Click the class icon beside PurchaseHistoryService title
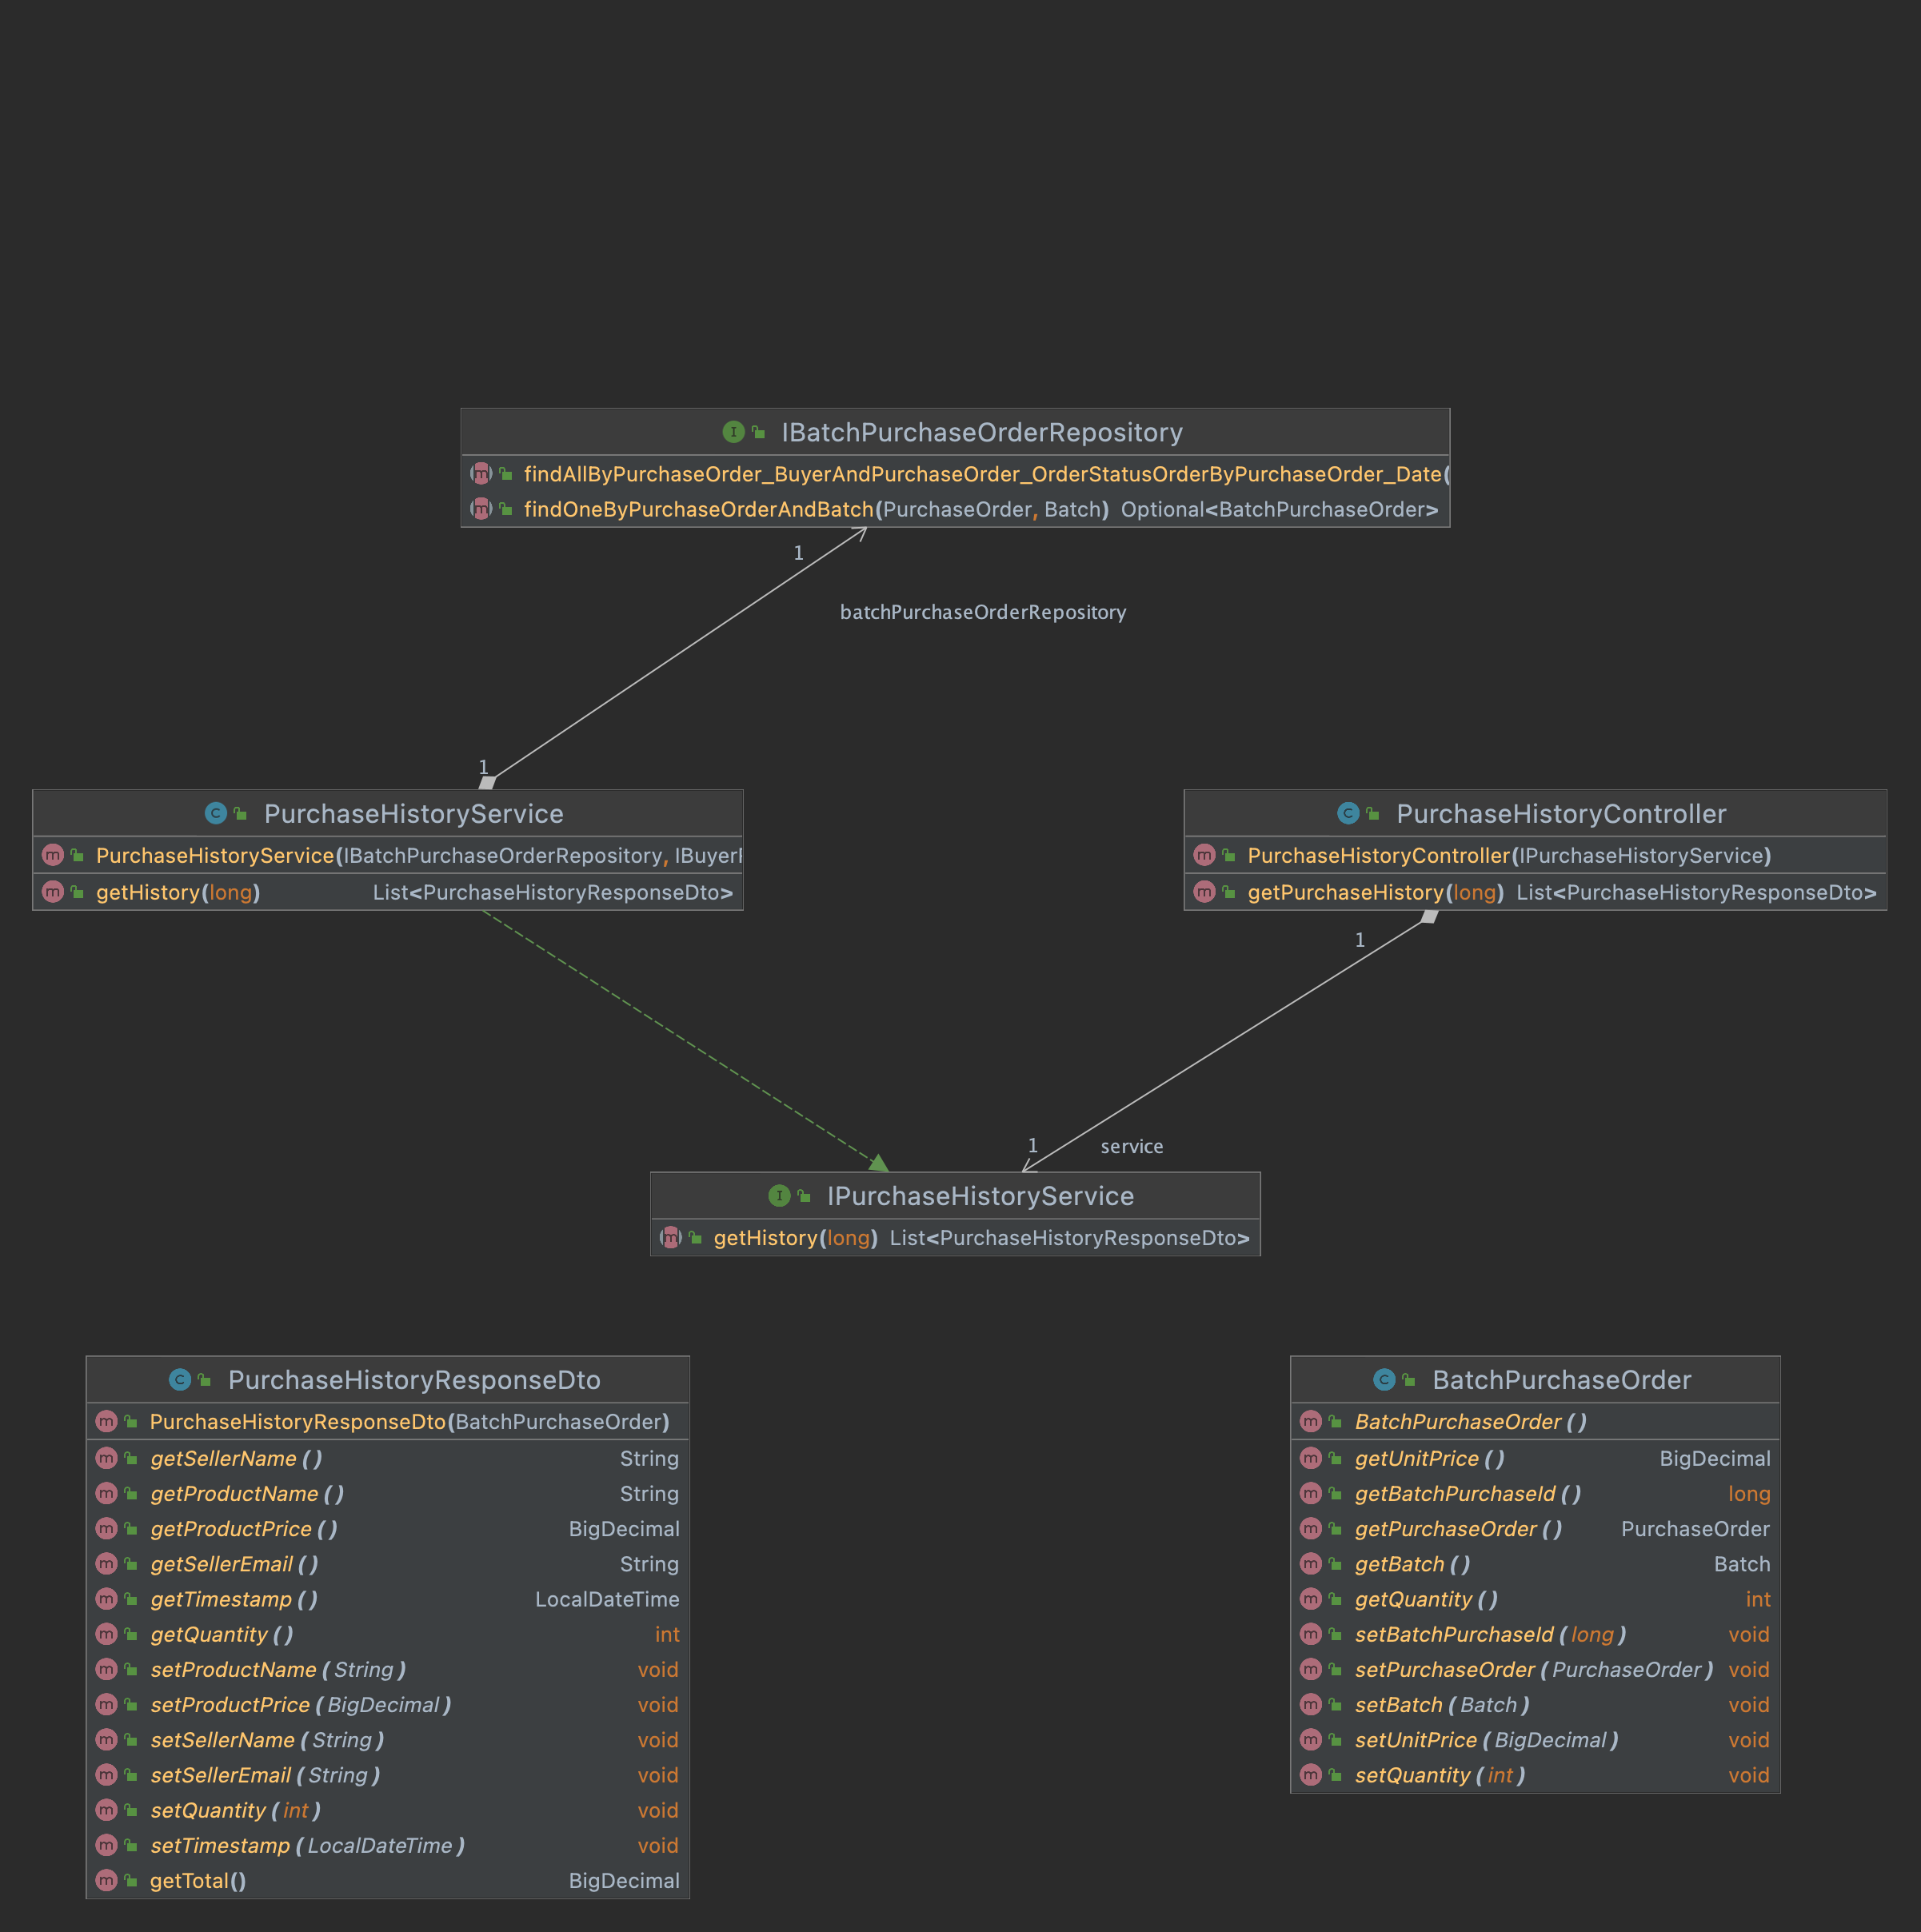This screenshot has width=1921, height=1932. click(215, 813)
